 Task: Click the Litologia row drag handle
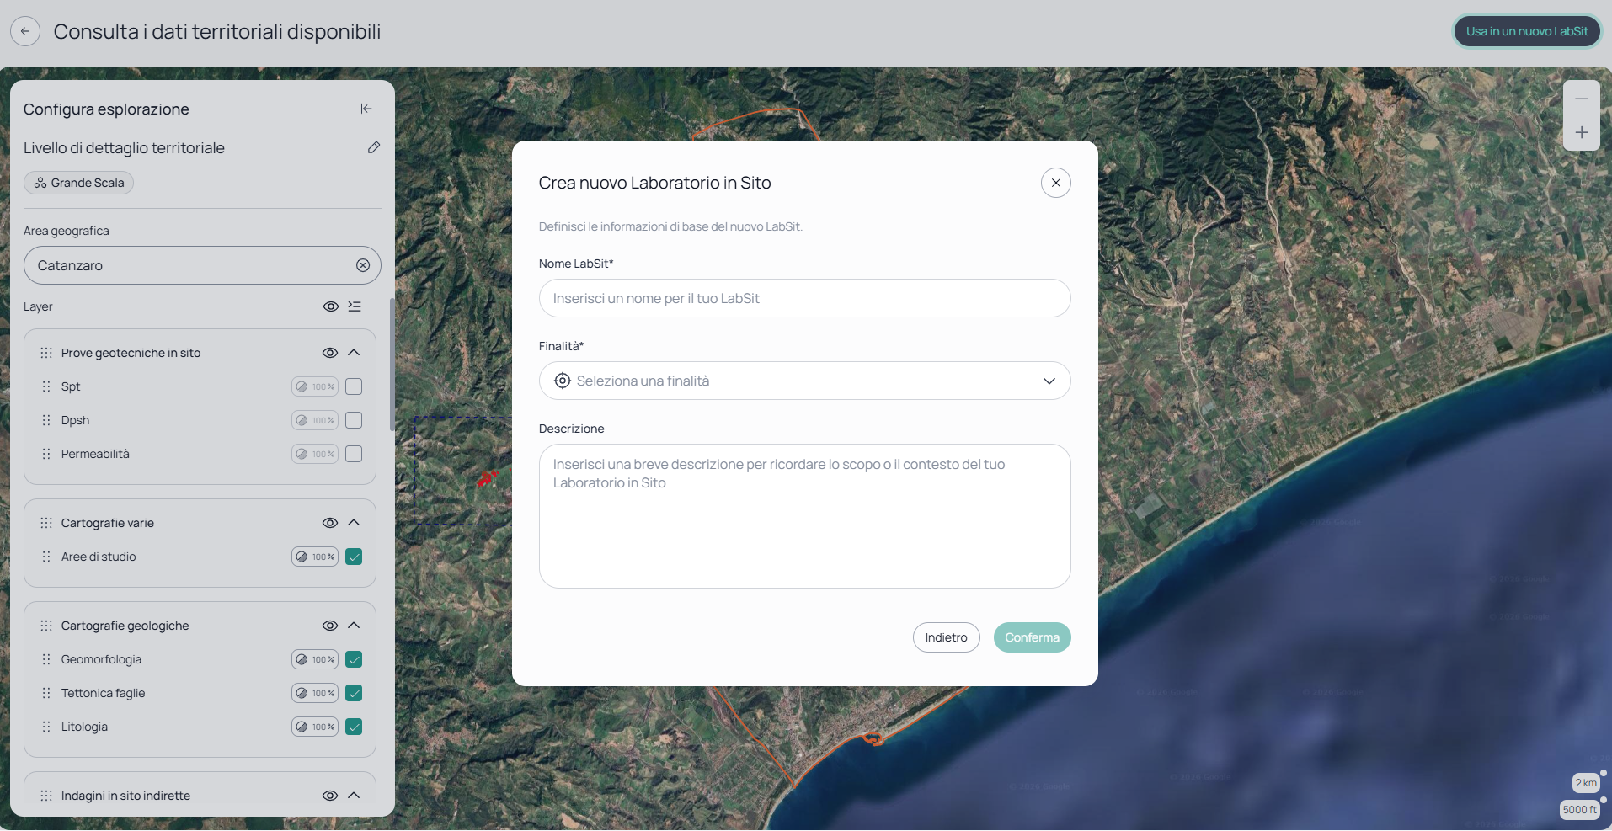coord(46,727)
